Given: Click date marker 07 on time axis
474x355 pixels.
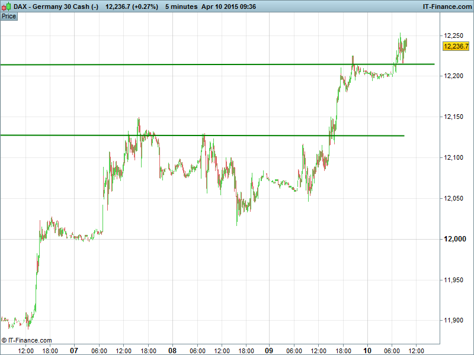Looking at the screenshot, I should pos(74,350).
